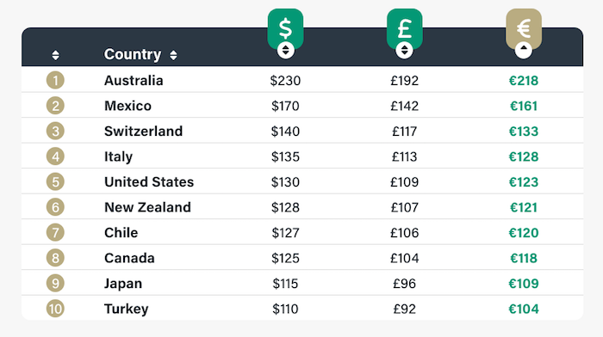
Task: Click rank badge number 5
Action: click(x=55, y=182)
